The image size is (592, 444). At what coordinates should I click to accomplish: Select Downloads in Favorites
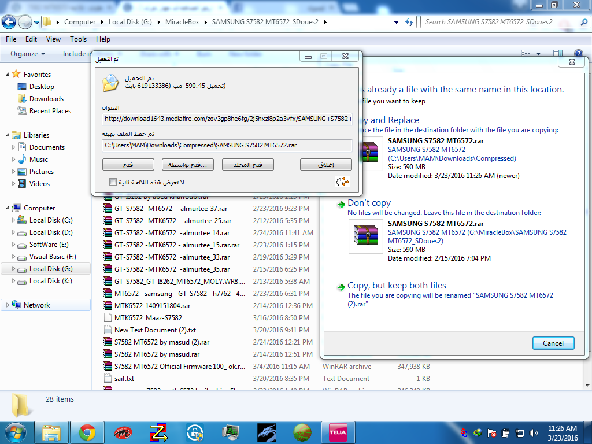point(46,98)
